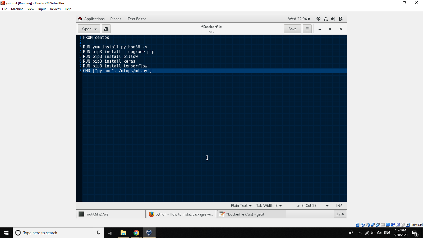Open the Devices menu in VirtualBox

coord(55,9)
